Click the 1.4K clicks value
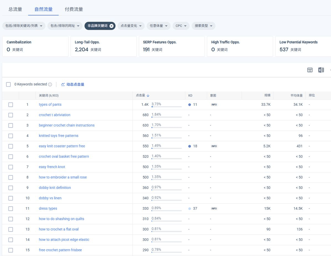The image size is (331, 256). coord(145,105)
